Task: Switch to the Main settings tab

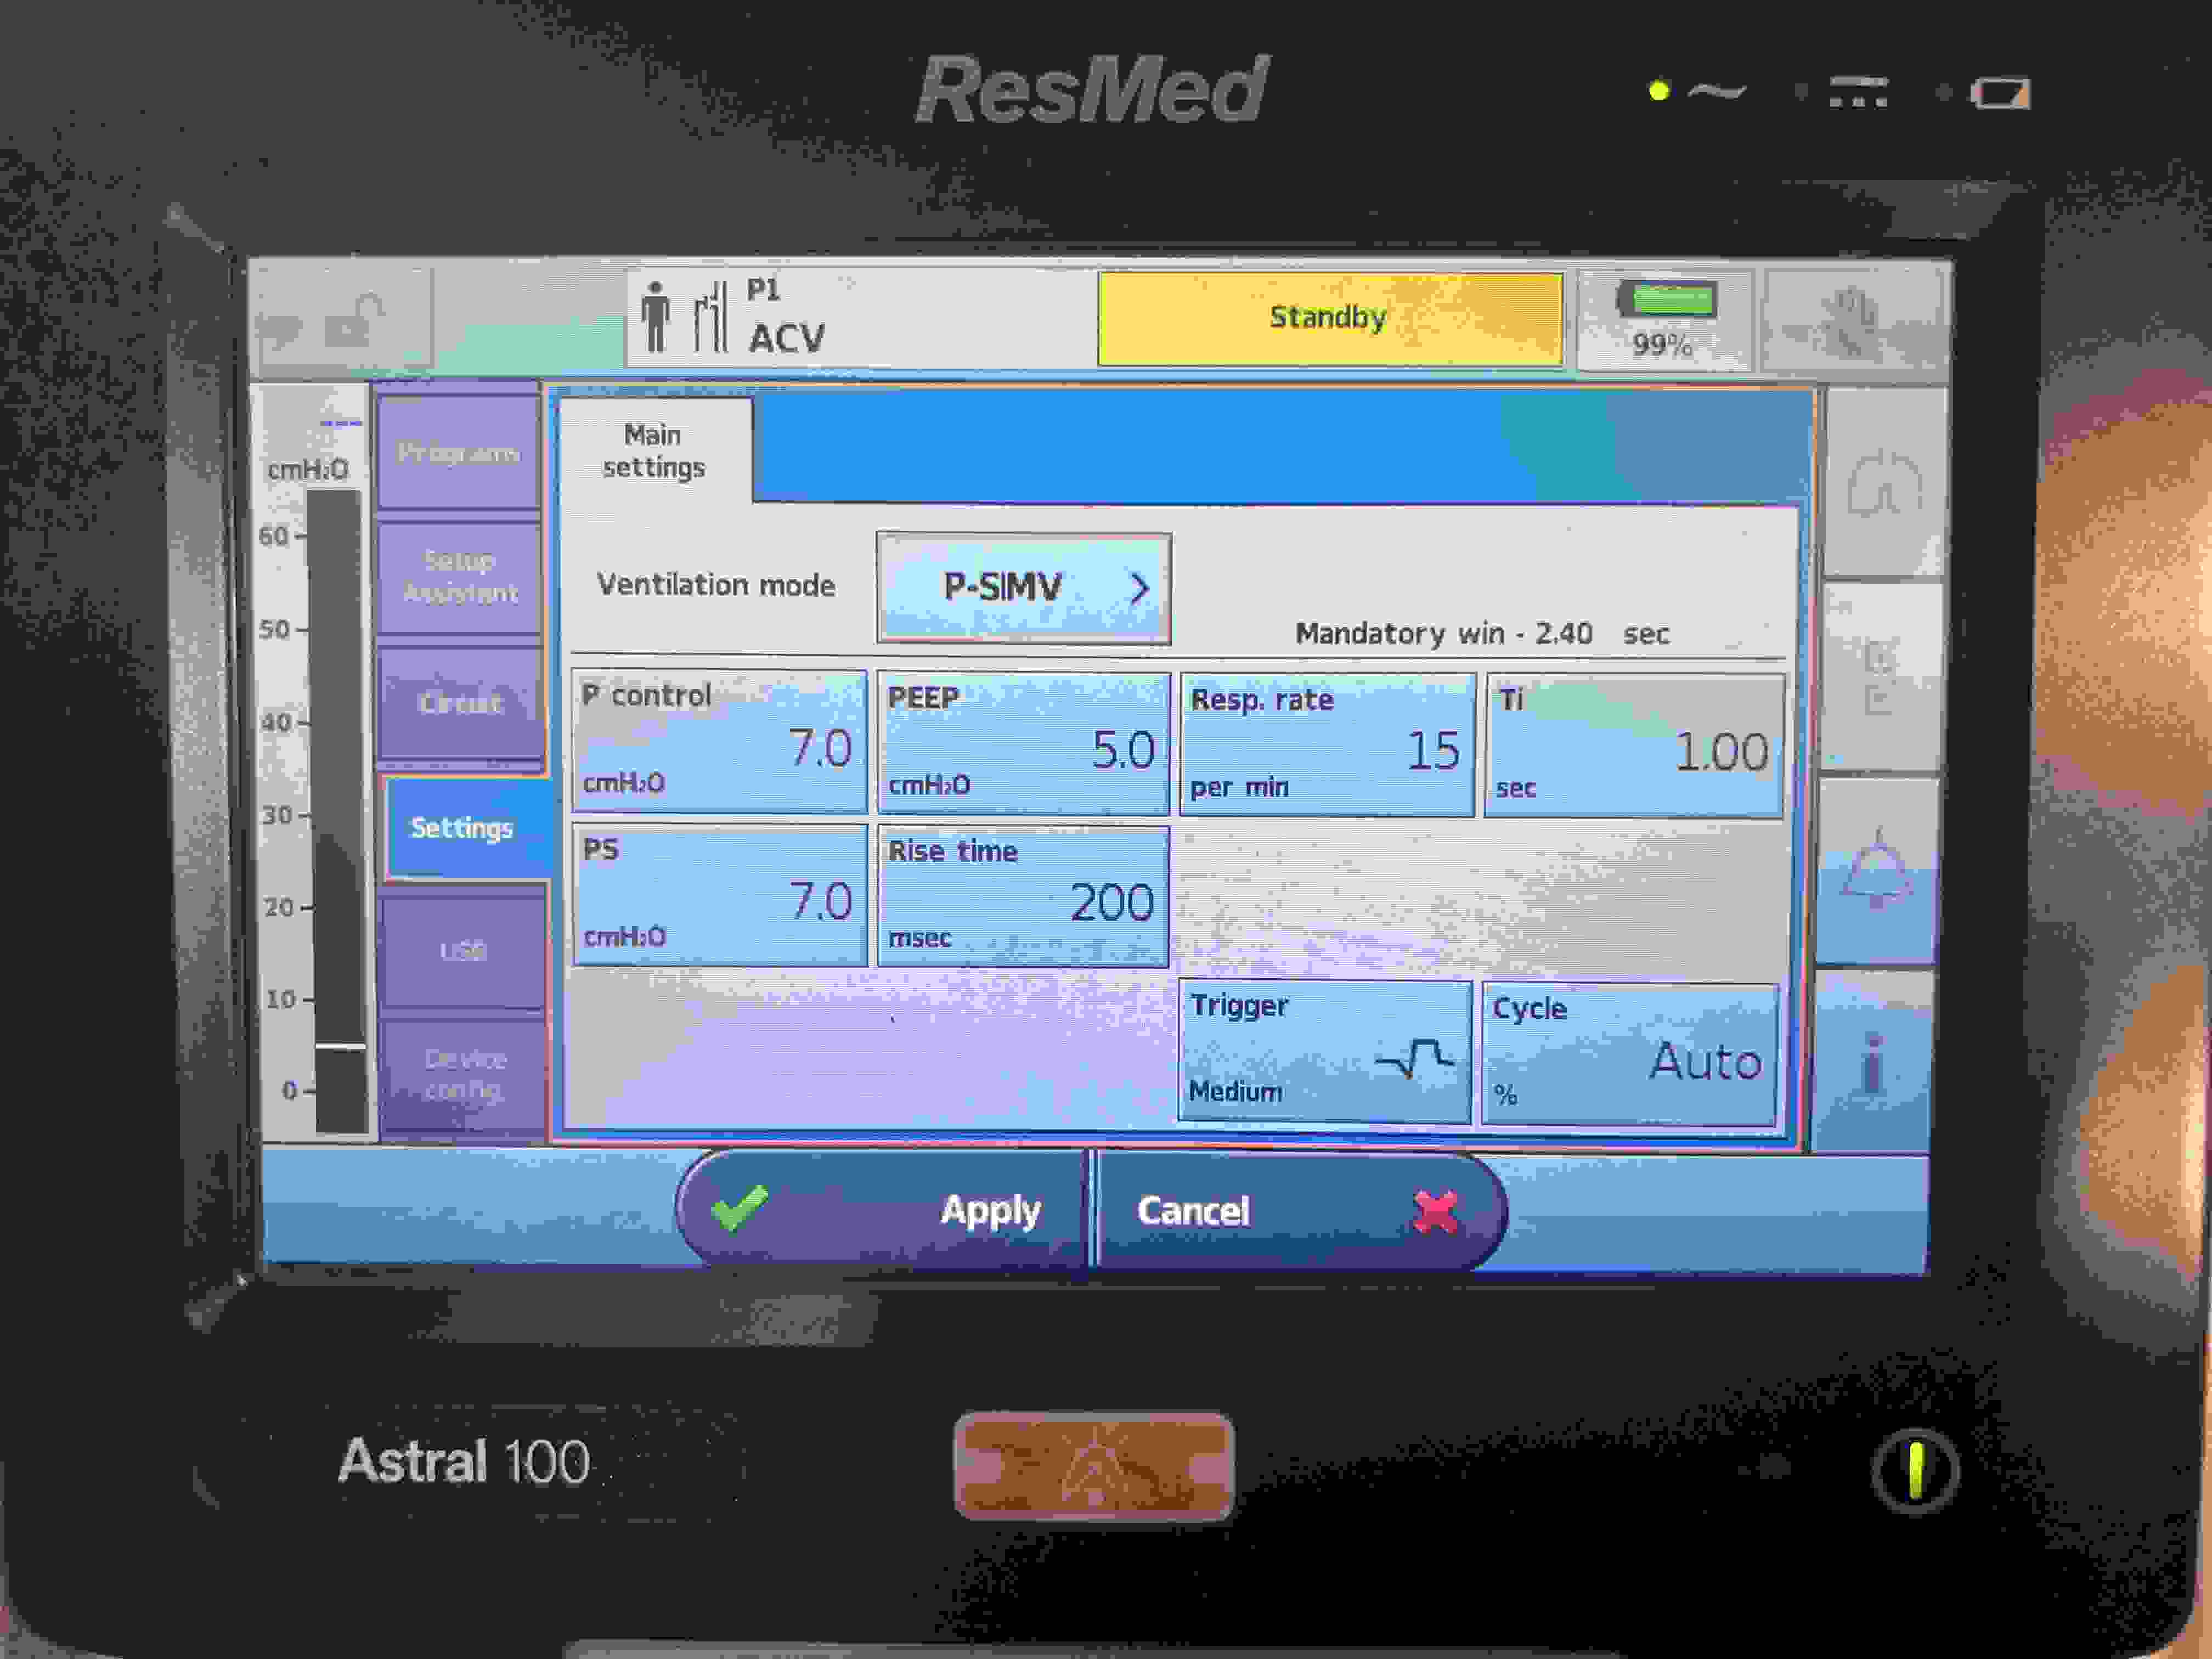Action: click(x=654, y=452)
